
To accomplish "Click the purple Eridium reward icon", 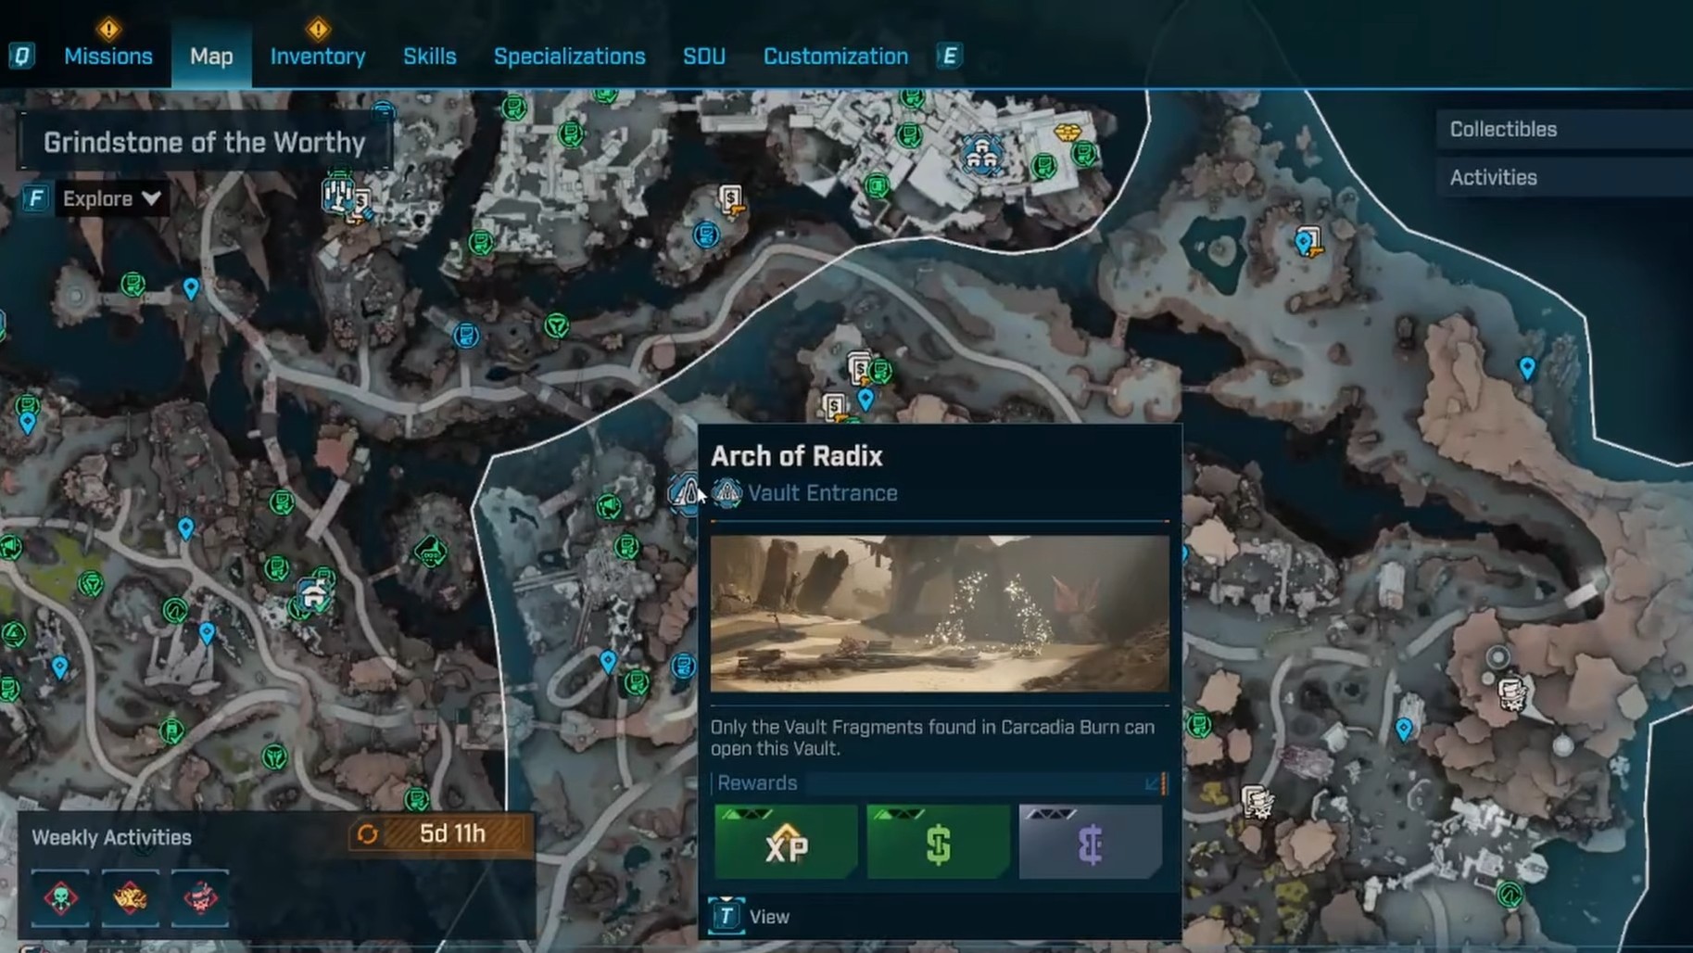I will pos(1090,843).
